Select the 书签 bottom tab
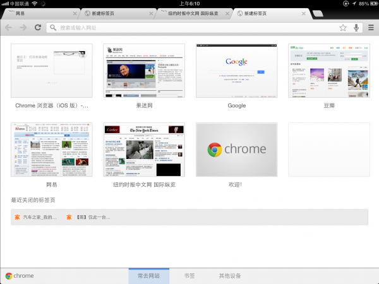The width and height of the screenshot is (379, 284). [x=189, y=276]
